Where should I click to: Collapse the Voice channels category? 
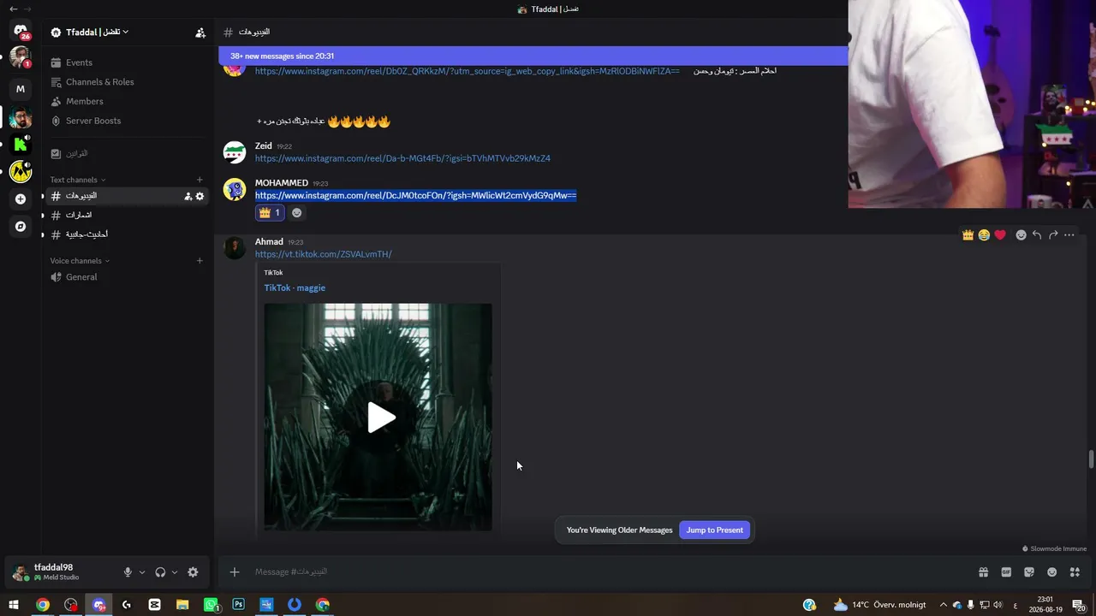pos(80,261)
